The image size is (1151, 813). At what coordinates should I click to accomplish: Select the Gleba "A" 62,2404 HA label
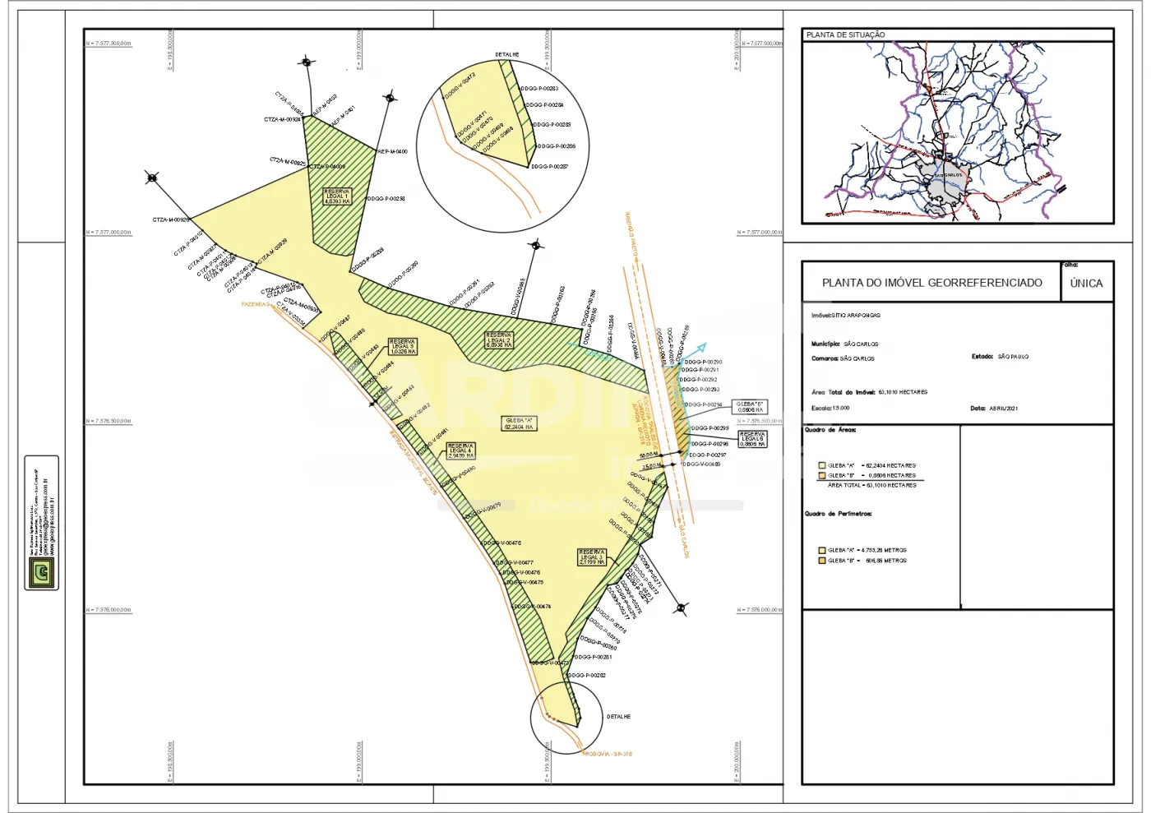(x=519, y=424)
